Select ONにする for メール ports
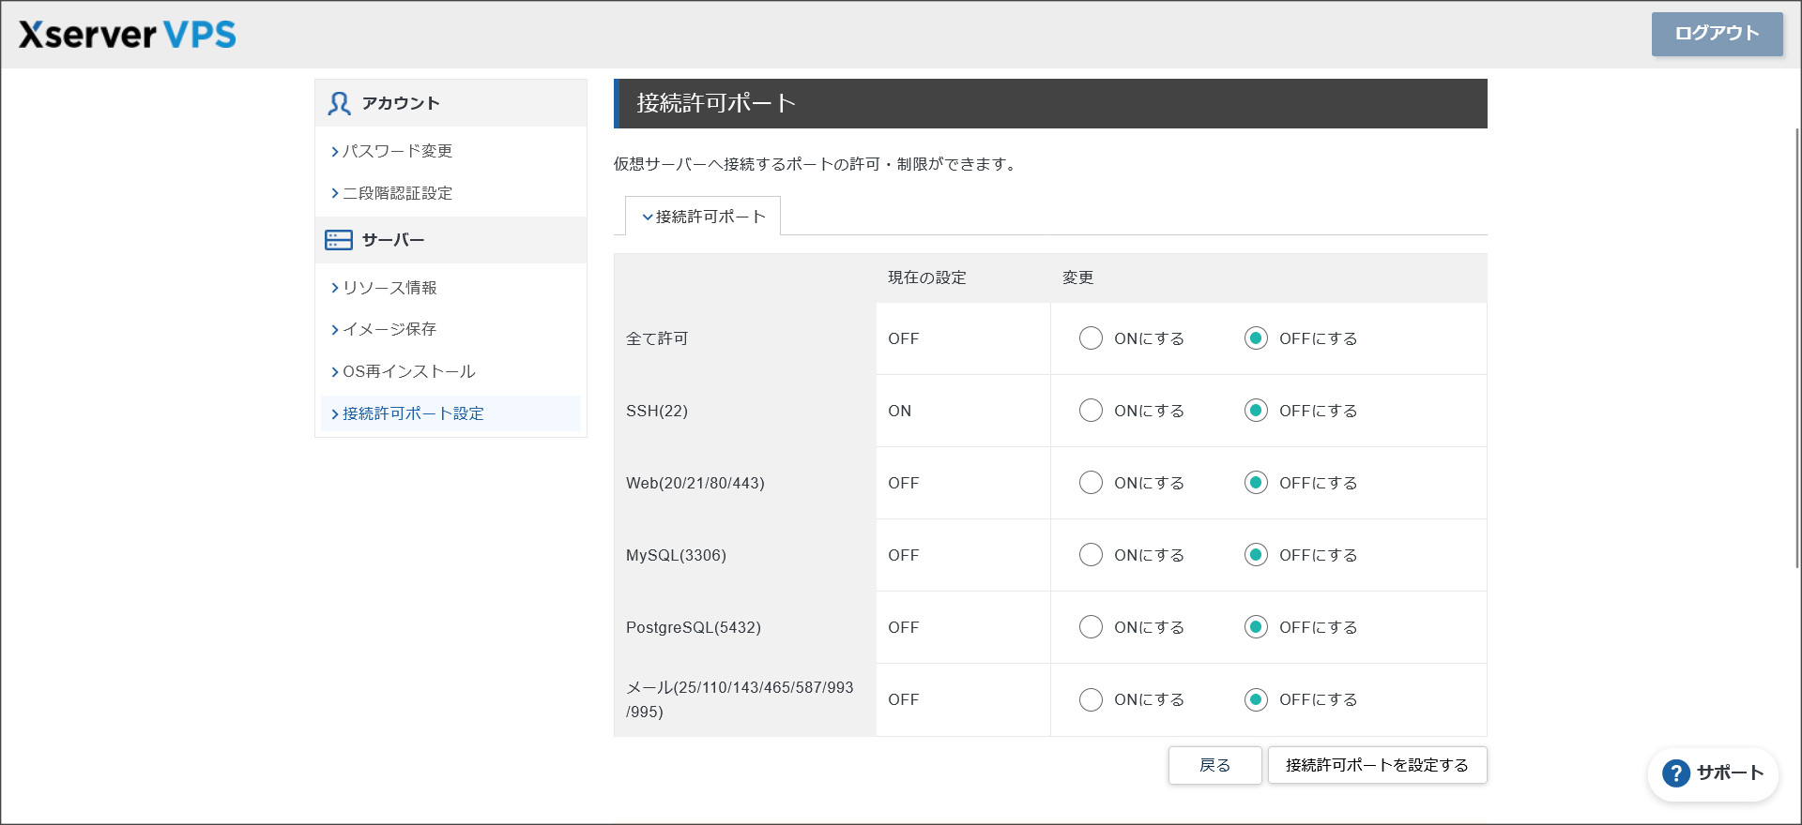This screenshot has width=1802, height=825. point(1091,699)
